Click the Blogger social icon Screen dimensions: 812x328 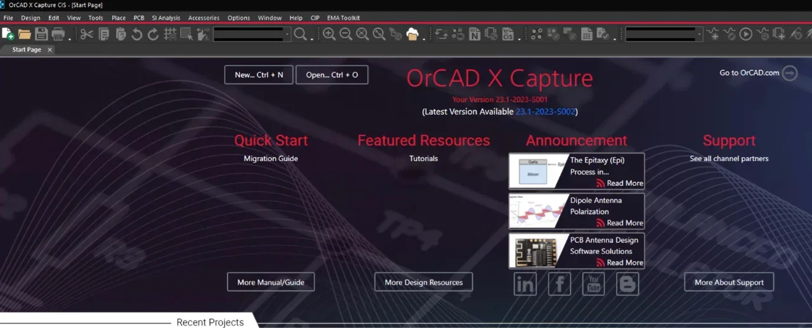pos(627,284)
